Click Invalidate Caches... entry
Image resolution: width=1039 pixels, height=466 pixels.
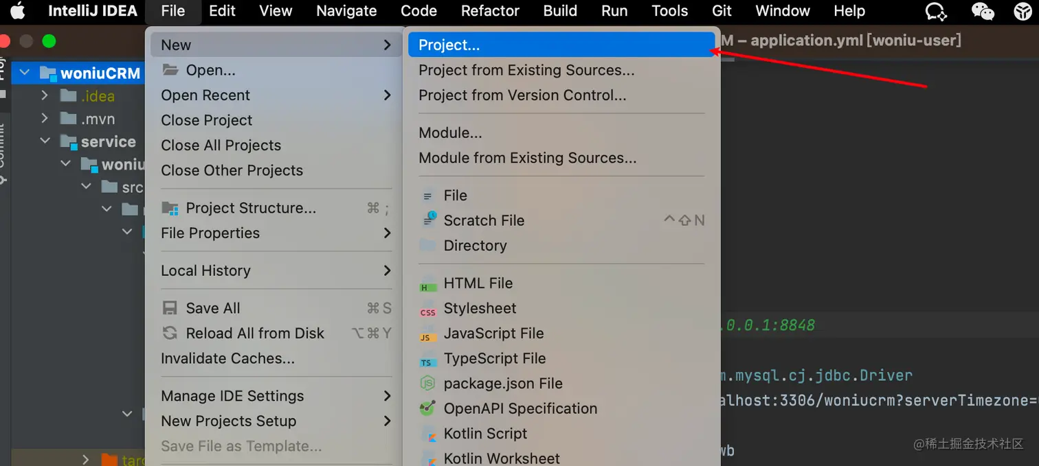pyautogui.click(x=227, y=358)
